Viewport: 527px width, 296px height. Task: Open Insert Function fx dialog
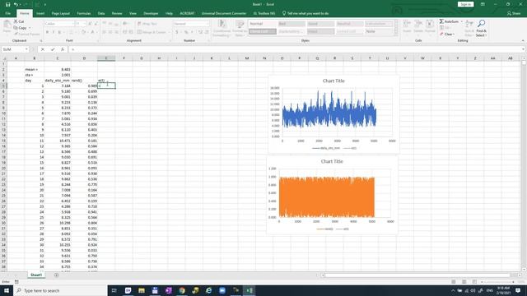(x=63, y=49)
